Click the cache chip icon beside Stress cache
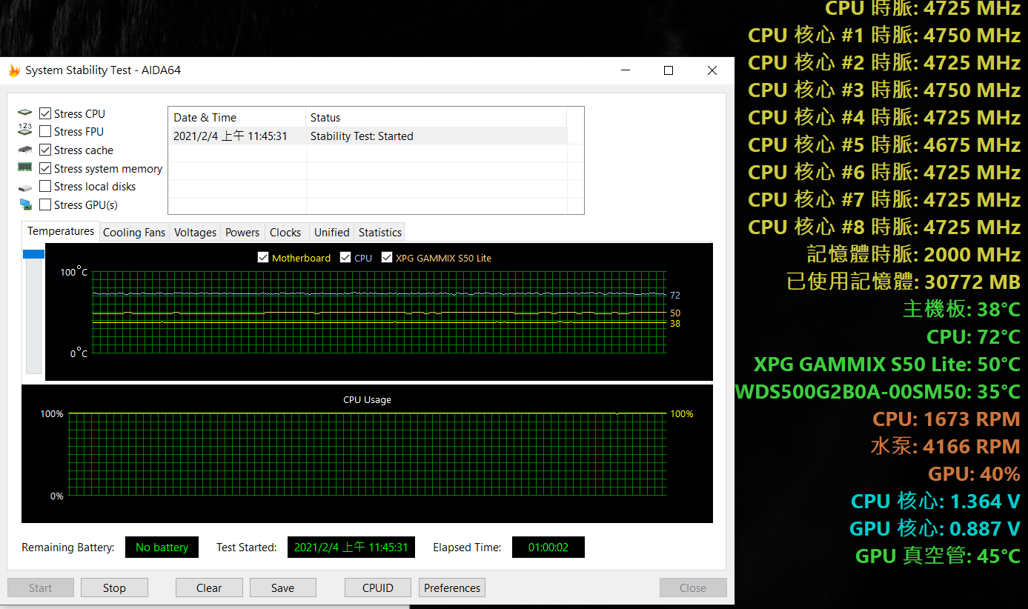 pos(25,150)
